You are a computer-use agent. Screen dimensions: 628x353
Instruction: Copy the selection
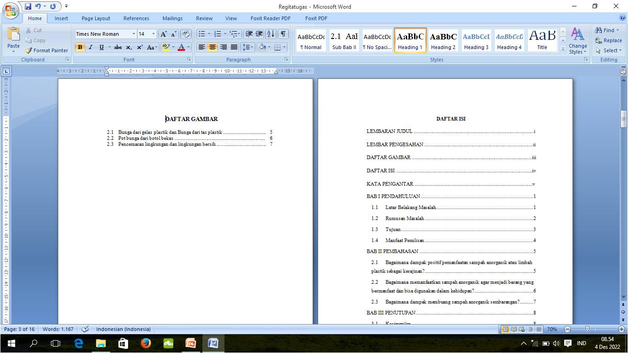coord(35,40)
